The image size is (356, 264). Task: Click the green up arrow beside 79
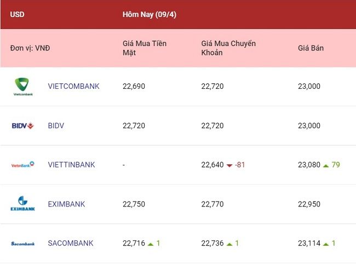326,165
